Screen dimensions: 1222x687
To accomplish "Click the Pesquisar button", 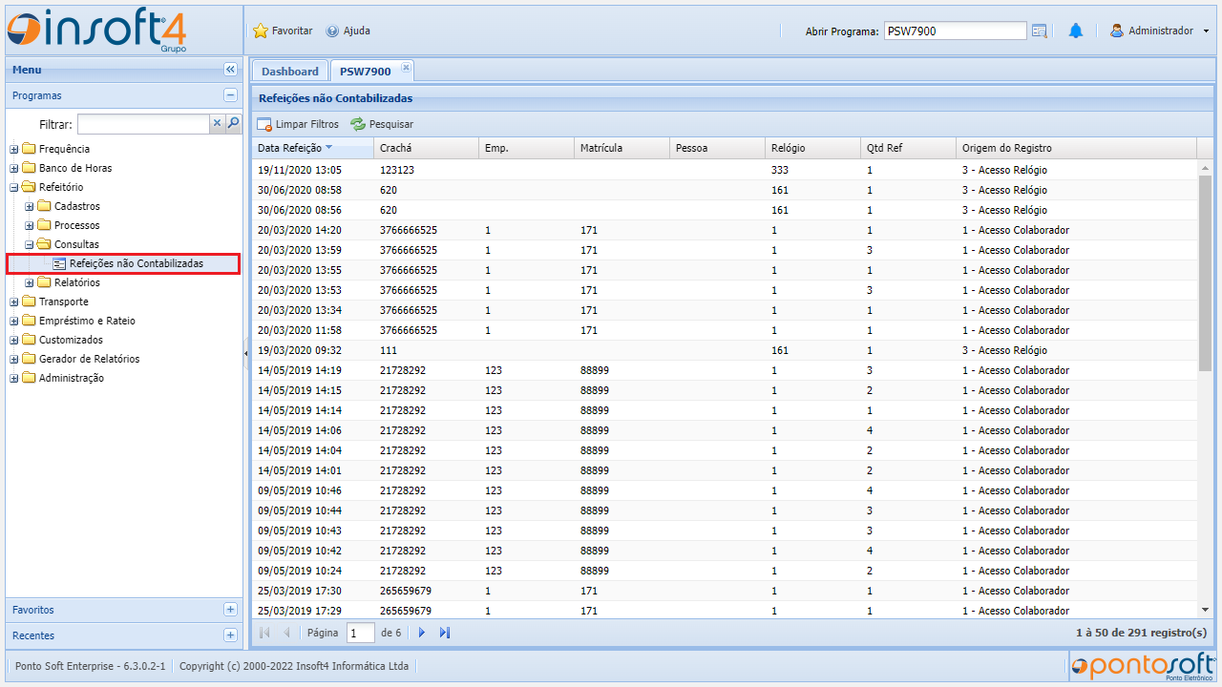I will tap(382, 124).
